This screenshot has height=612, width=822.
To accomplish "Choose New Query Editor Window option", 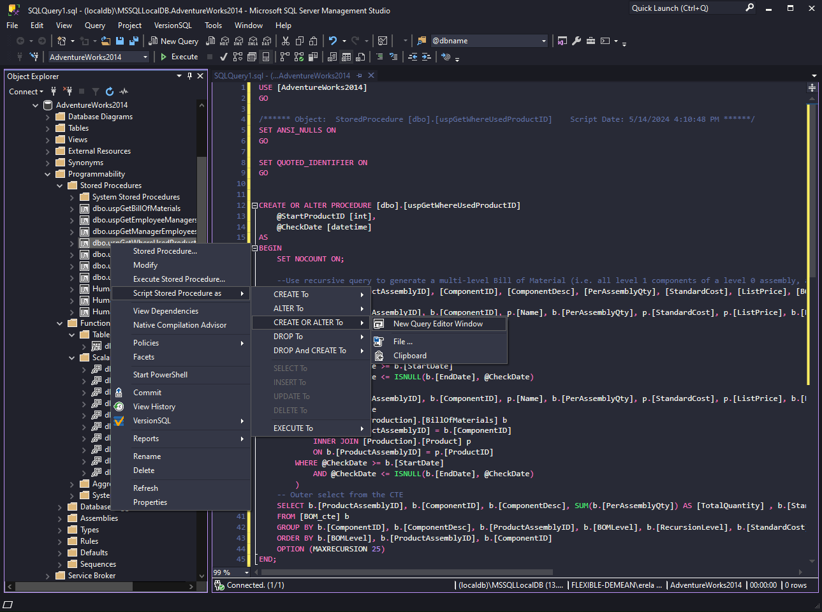I will 437,324.
